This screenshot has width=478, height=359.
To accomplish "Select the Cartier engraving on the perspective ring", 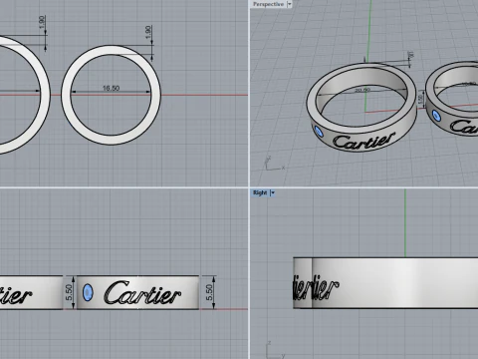I will 364,141.
